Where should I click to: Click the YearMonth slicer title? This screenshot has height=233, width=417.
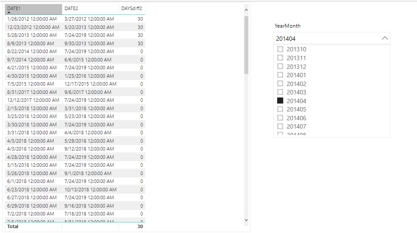[x=288, y=26]
